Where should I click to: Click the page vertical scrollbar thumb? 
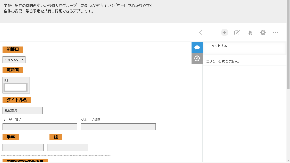coord(288,45)
